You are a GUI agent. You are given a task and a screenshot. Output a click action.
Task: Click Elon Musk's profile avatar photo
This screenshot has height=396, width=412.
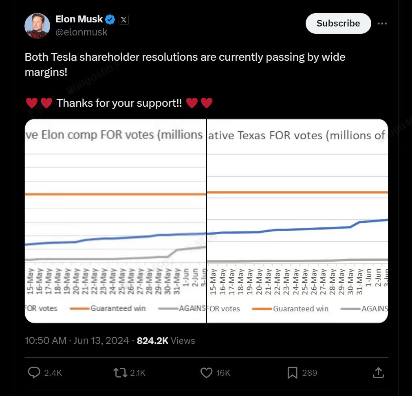[37, 26]
